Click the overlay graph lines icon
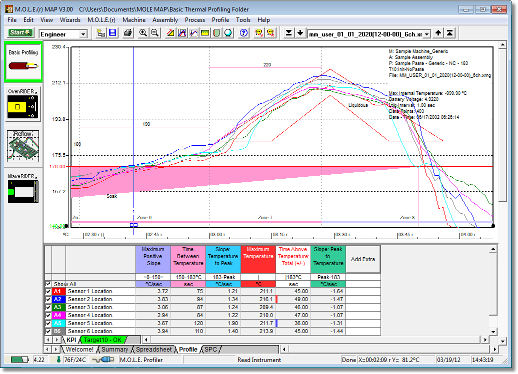 [x=193, y=33]
